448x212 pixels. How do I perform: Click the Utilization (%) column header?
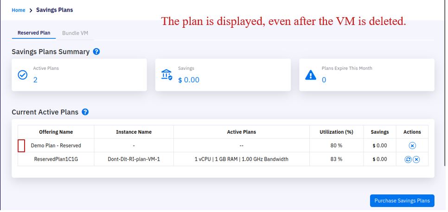[336, 132]
